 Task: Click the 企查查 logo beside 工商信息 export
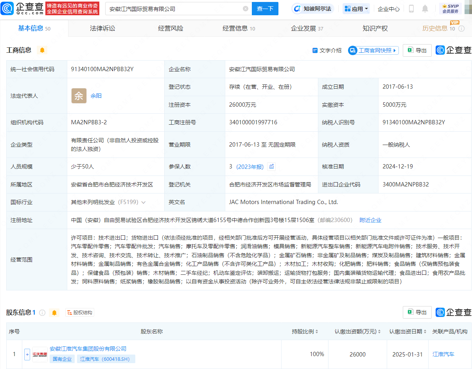(x=454, y=50)
